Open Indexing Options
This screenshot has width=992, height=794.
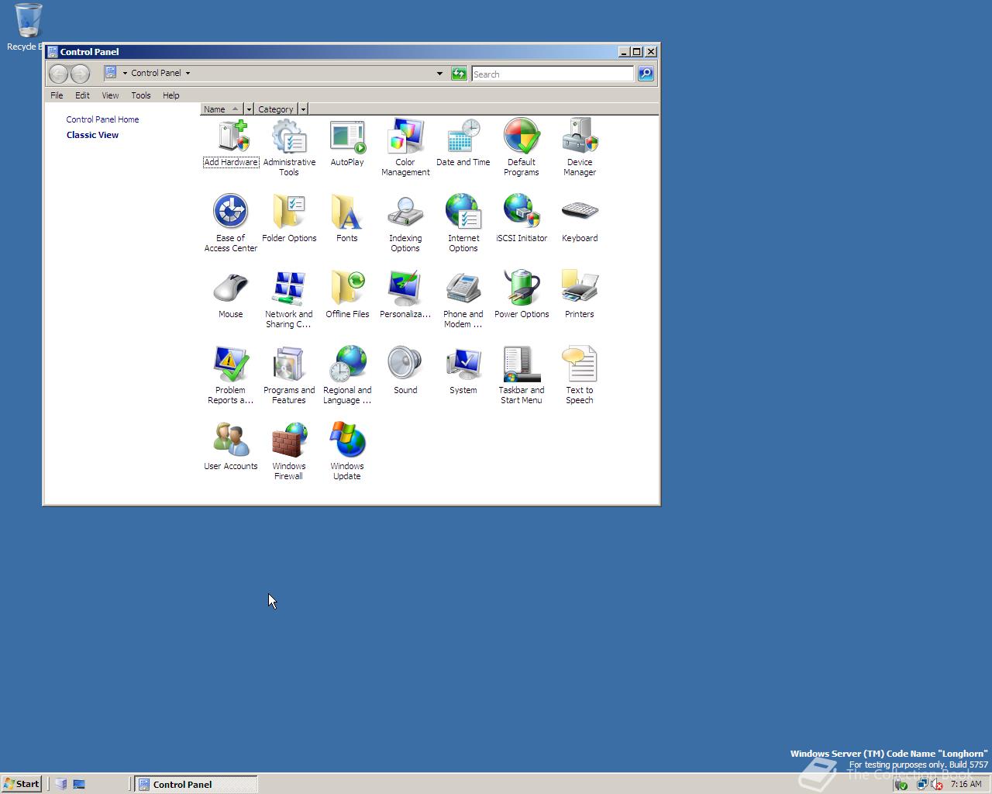(x=405, y=223)
